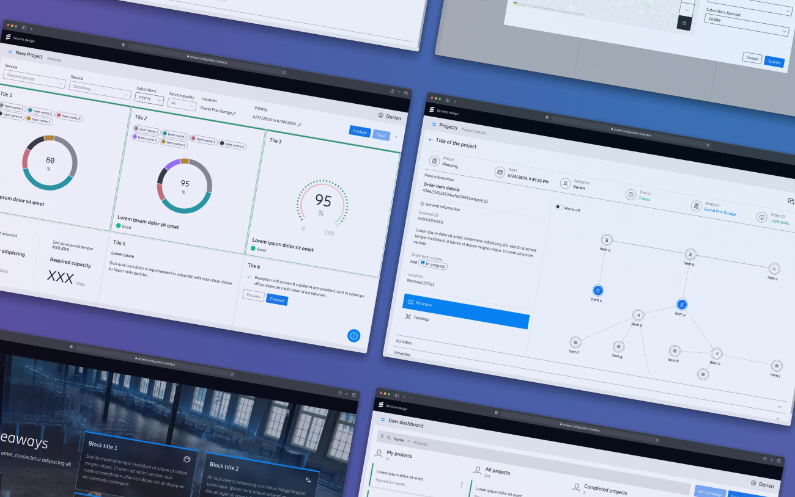795x497 pixels.
Task: Click the calendar icon beside Date
Action: pyautogui.click(x=500, y=172)
